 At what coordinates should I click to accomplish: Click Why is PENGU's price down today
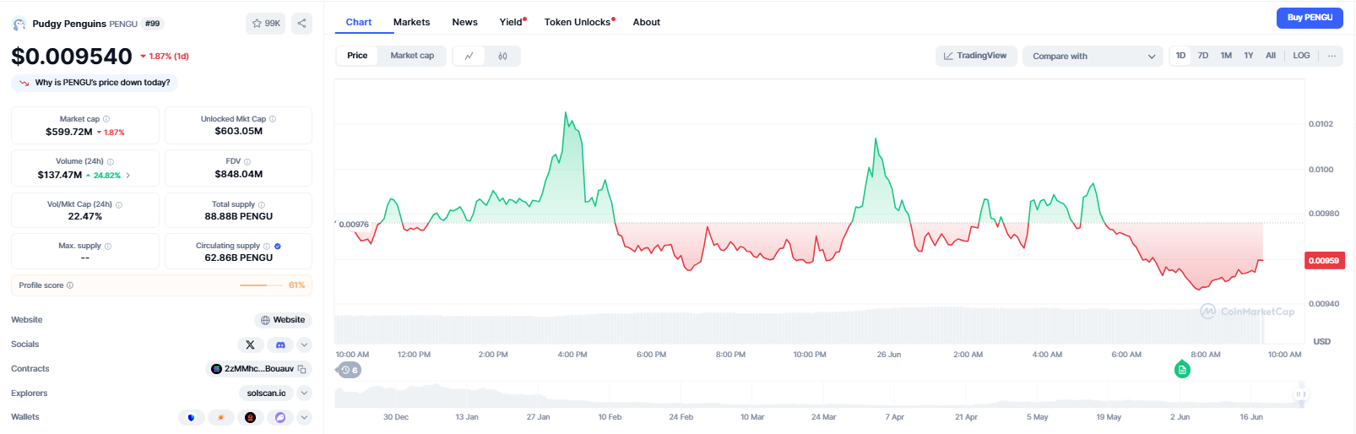pos(95,83)
